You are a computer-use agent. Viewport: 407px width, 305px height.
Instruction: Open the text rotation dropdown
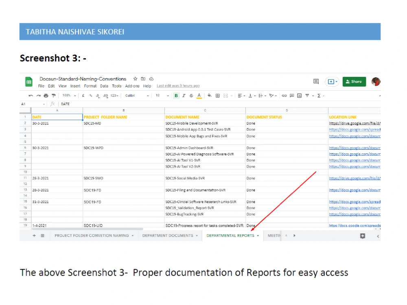click(x=273, y=96)
